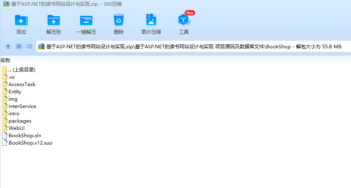Image resolution: width=351 pixels, height=188 pixels.
Task: Click the archive icon in path bar
Action: (x=41, y=46)
